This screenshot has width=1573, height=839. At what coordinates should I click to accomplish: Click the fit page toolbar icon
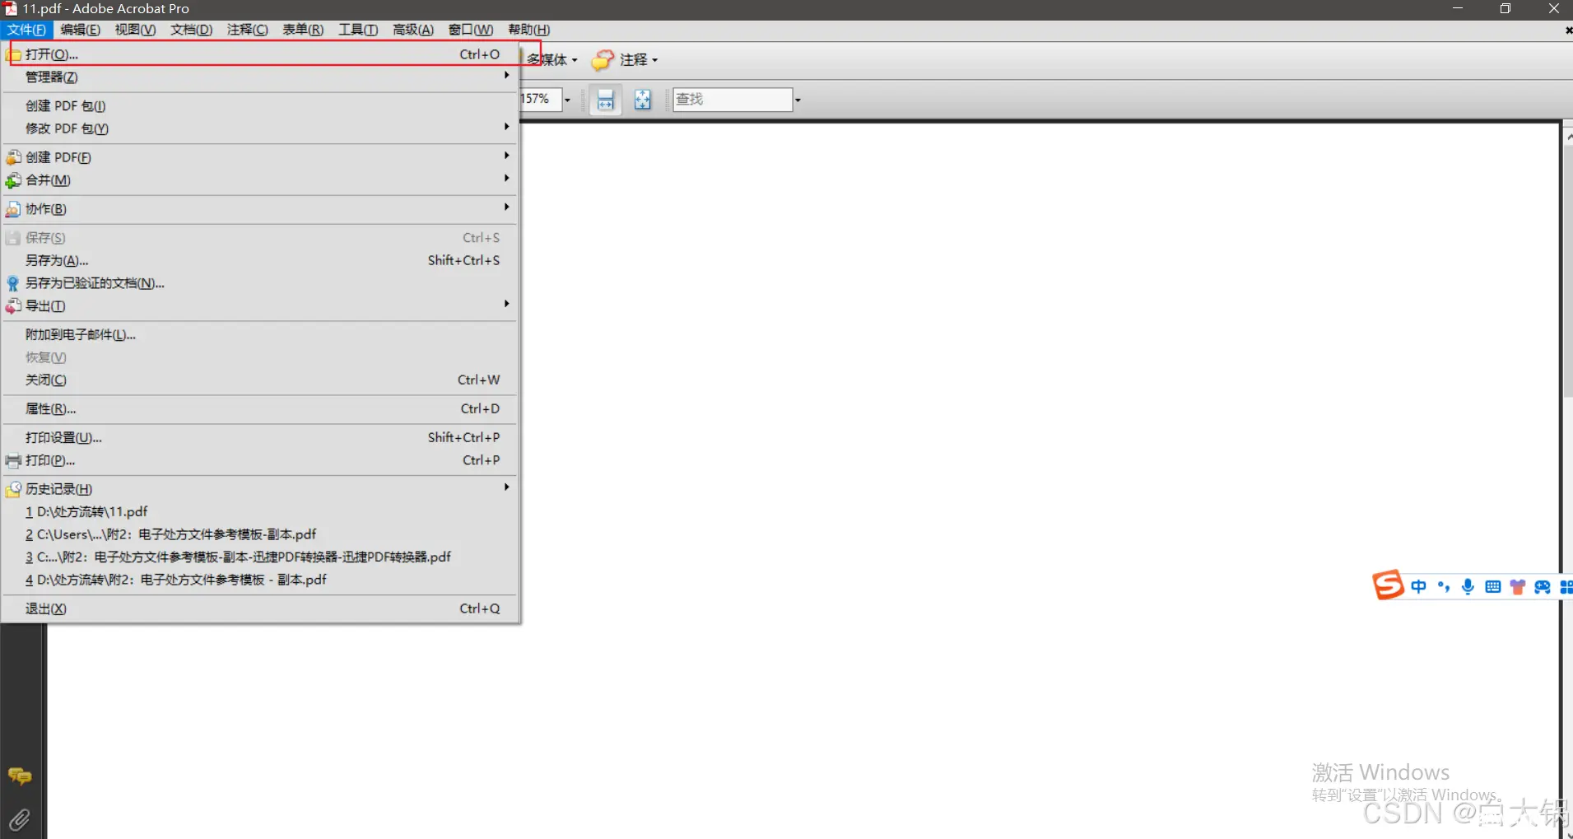(x=642, y=100)
